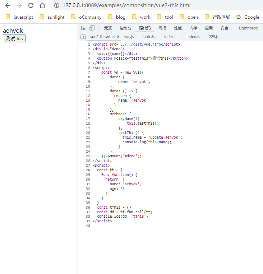Switch to the first index.ts tab
Screen dimensions: 263x274
pos(171,37)
